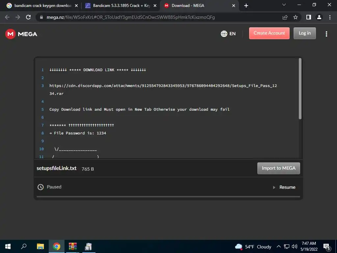Click the Log in button

(x=304, y=33)
